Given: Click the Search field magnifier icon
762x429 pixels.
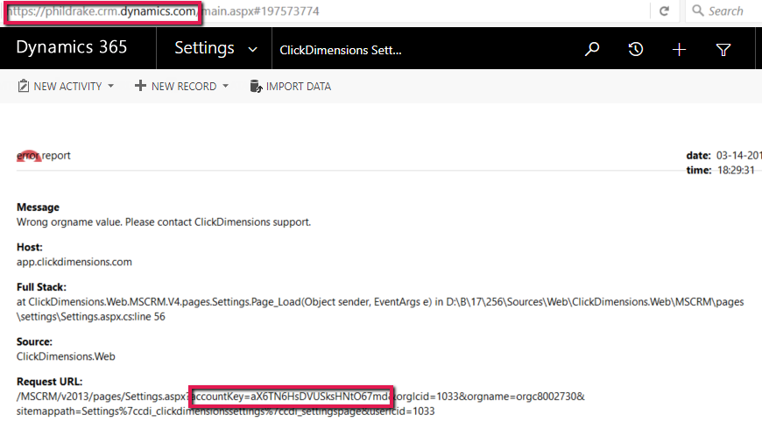Looking at the screenshot, I should (x=697, y=11).
